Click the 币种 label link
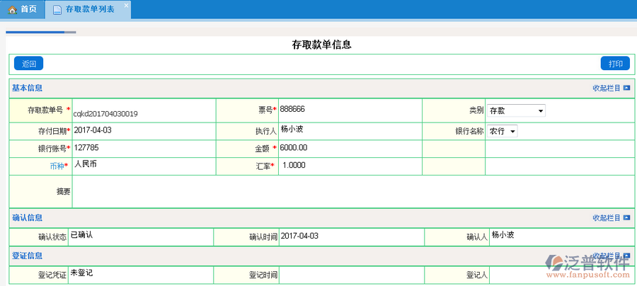Image resolution: width=637 pixels, height=286 pixels. [x=57, y=166]
